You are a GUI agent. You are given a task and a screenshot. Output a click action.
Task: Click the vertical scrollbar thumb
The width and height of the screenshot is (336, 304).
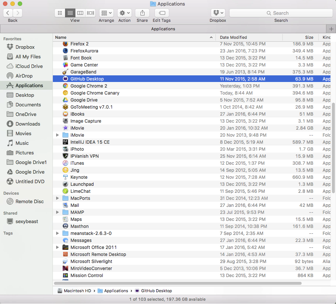click(x=333, y=148)
